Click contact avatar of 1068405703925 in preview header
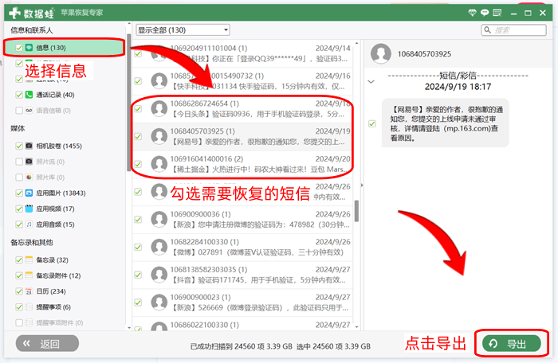 point(381,53)
